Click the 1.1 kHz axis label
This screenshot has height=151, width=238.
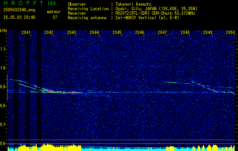pyautogui.click(x=3, y=49)
